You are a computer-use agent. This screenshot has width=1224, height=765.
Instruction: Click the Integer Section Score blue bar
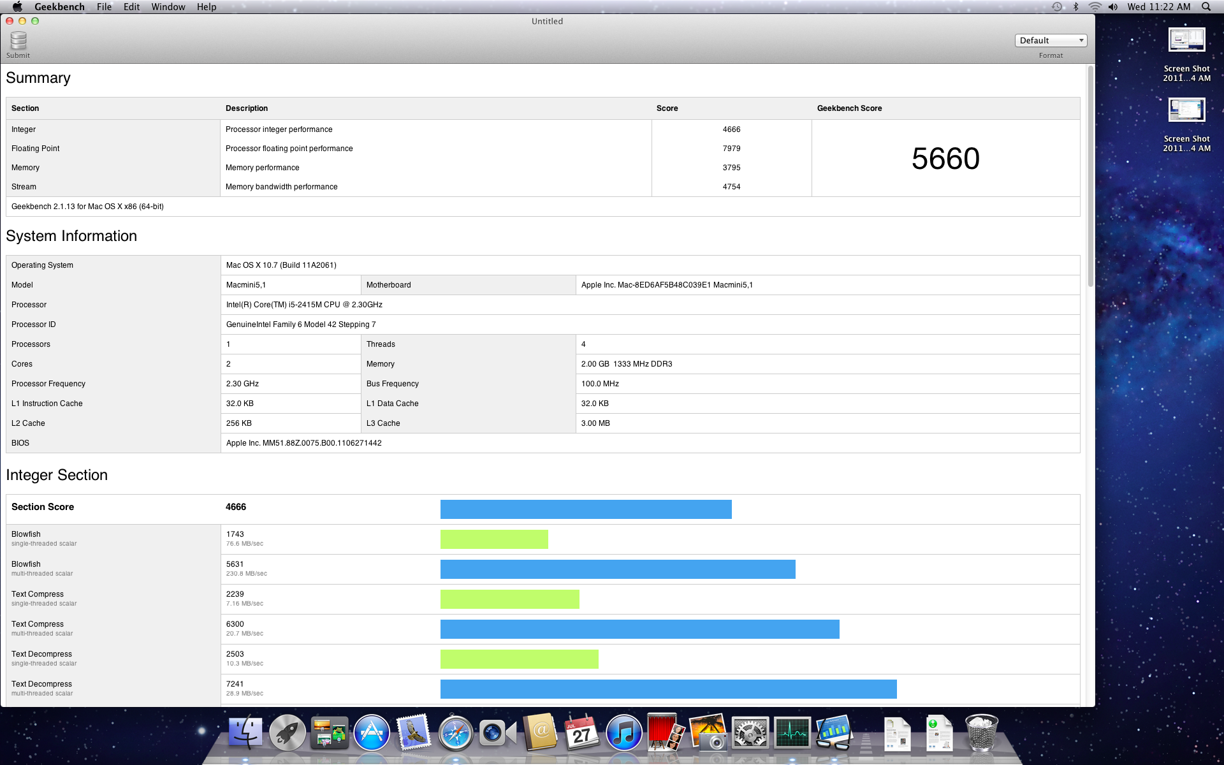pos(585,509)
